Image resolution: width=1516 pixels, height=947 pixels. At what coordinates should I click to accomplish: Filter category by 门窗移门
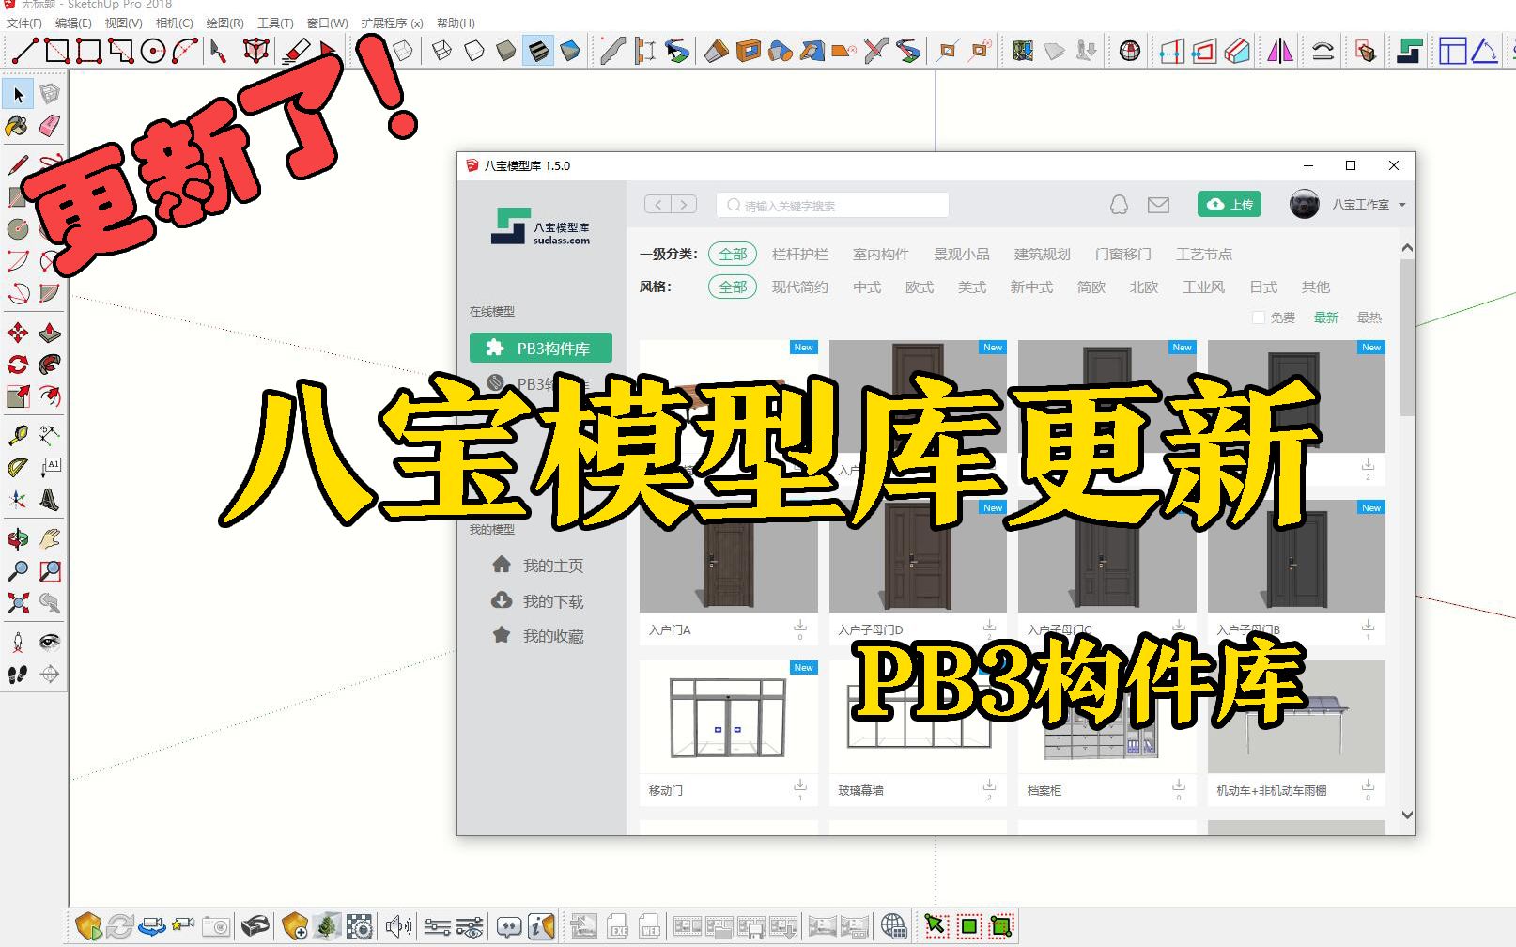tap(1123, 255)
